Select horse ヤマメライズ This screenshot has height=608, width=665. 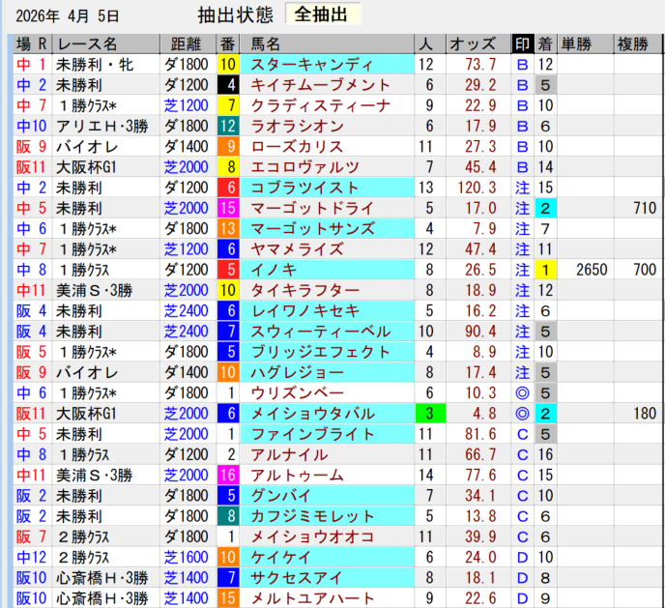pos(327,249)
